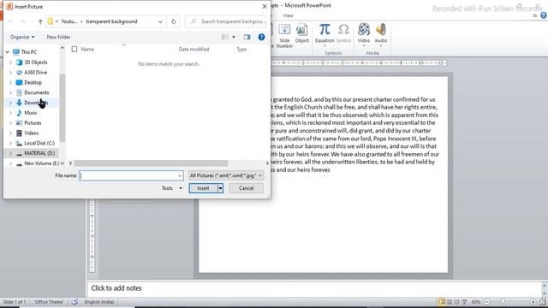The width and height of the screenshot is (548, 308).
Task: Zoom in with the plus button
Action: 533,302
